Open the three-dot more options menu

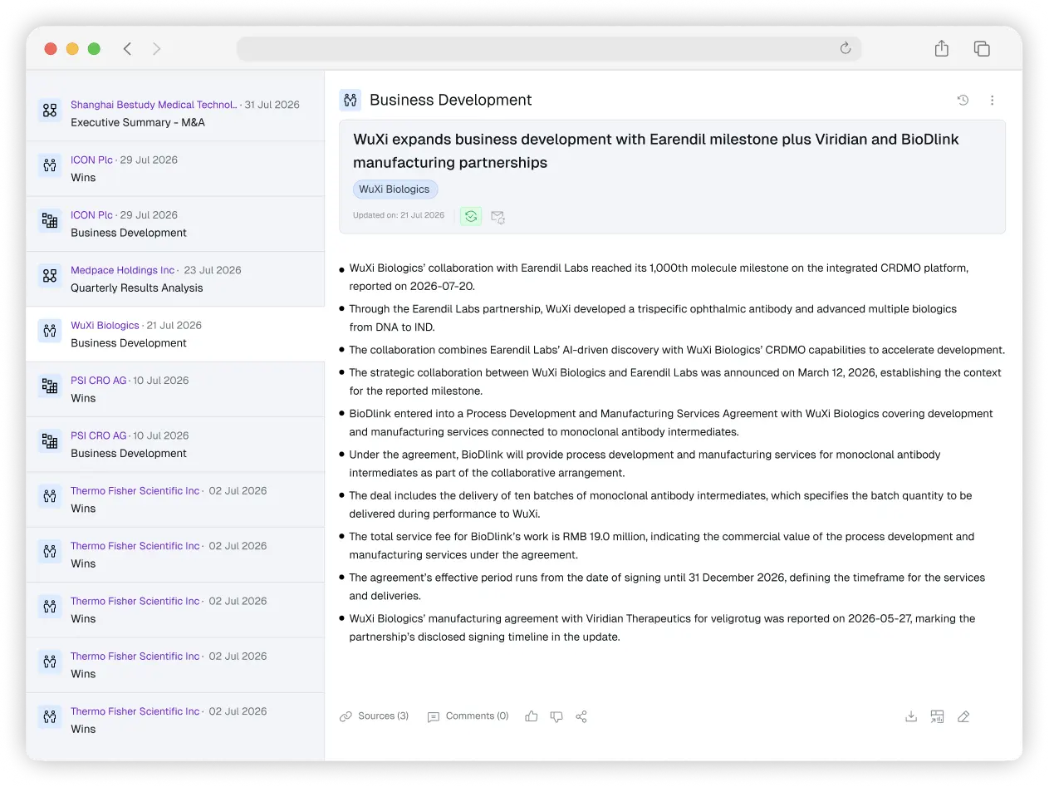click(x=992, y=100)
